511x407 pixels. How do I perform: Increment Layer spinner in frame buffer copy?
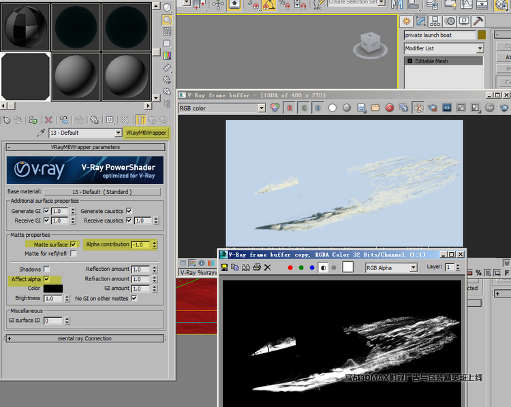pos(458,265)
